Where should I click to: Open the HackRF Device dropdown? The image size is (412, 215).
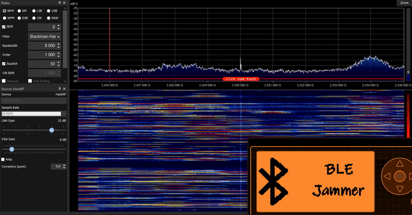coord(33,101)
